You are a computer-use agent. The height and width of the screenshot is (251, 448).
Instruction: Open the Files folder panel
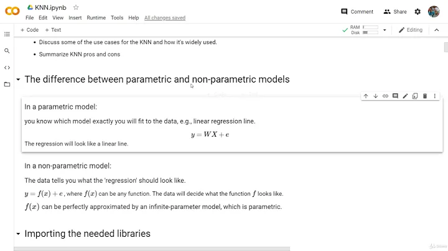7,84
